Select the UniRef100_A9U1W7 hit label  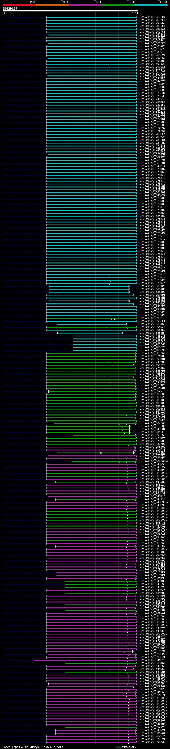[152, 309]
